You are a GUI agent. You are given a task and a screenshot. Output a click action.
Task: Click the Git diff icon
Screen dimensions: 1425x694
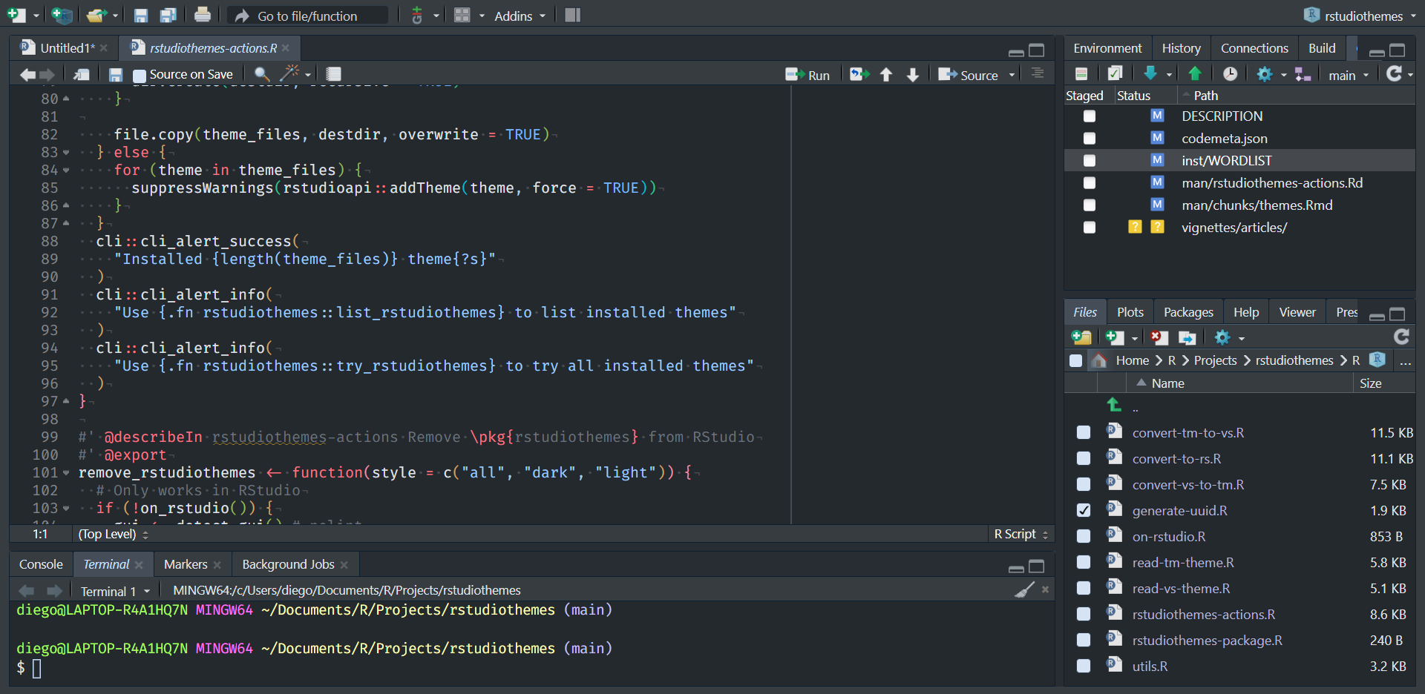[x=1081, y=74]
